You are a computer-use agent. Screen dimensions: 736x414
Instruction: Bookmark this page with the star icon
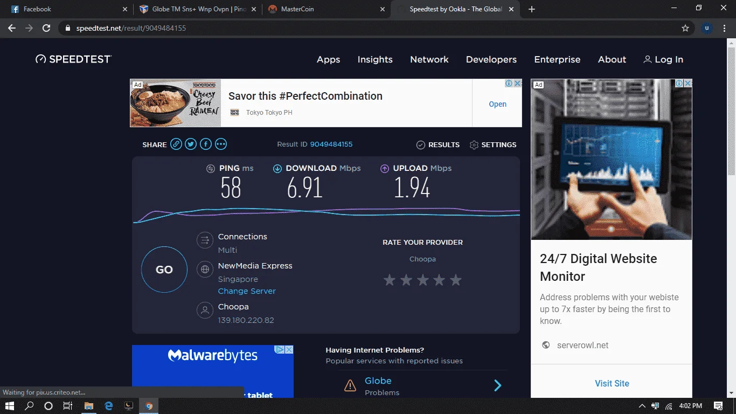point(685,28)
